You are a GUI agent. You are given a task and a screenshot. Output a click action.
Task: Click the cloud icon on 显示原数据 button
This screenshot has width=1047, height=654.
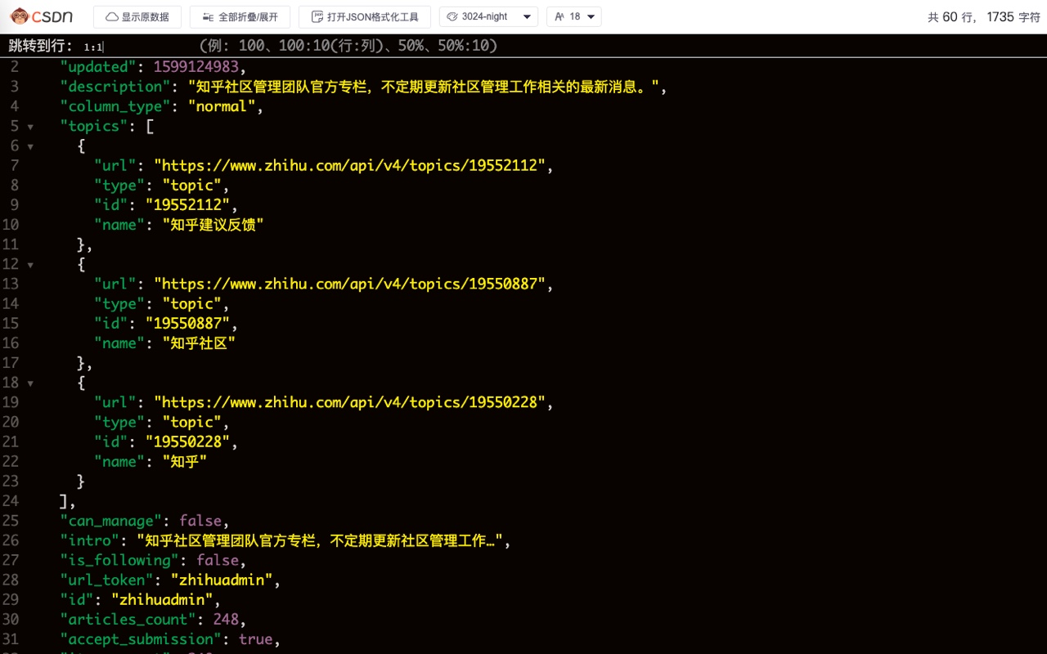click(110, 16)
